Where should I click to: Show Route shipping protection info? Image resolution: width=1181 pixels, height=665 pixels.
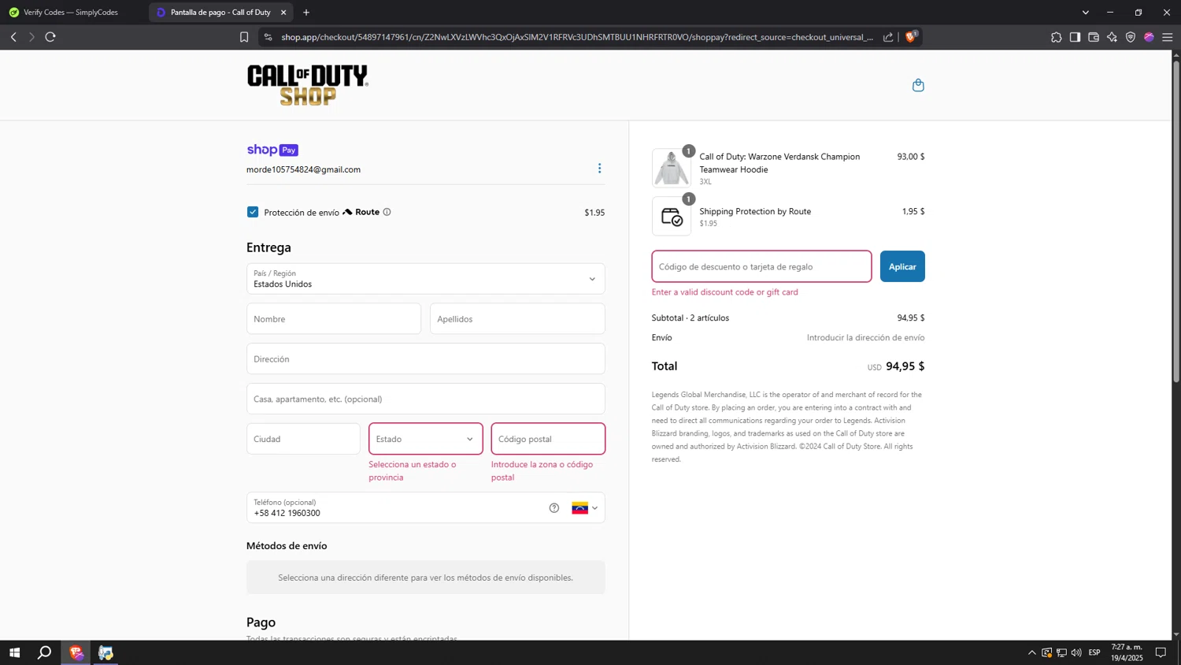click(387, 212)
